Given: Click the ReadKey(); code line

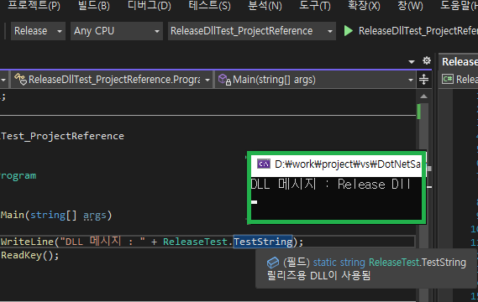Looking at the screenshot, I should click(x=30, y=255).
